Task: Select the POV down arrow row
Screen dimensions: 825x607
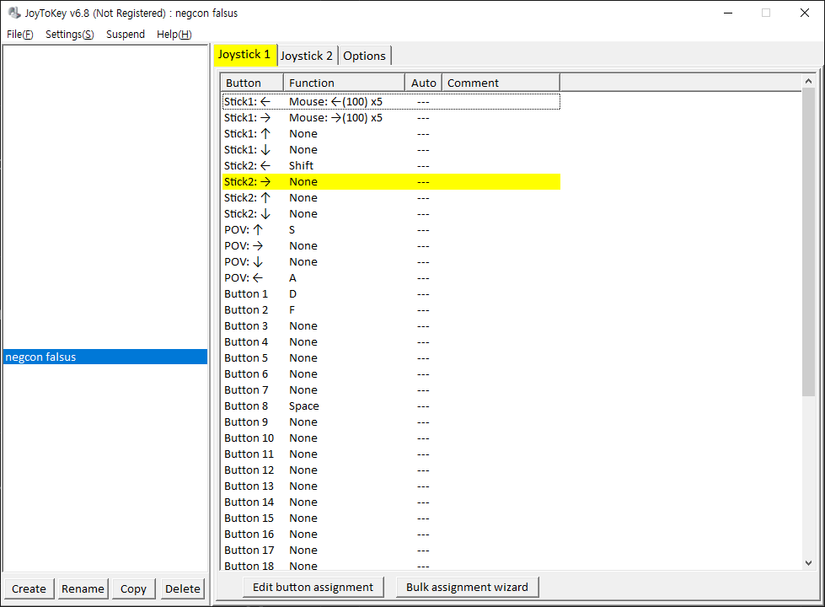Action: tap(391, 262)
